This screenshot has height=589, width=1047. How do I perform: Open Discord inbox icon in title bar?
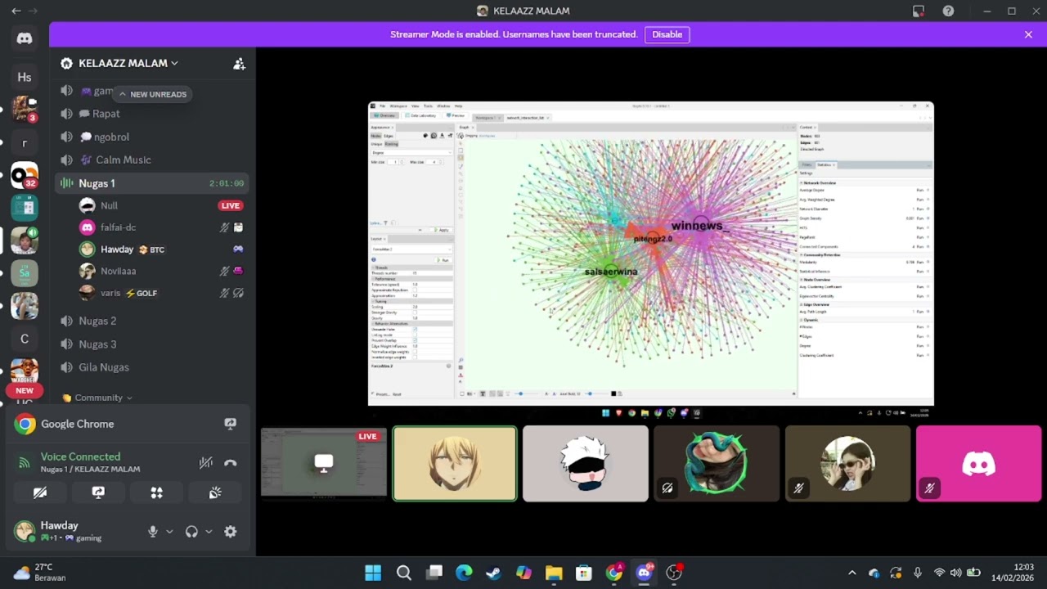pos(919,11)
